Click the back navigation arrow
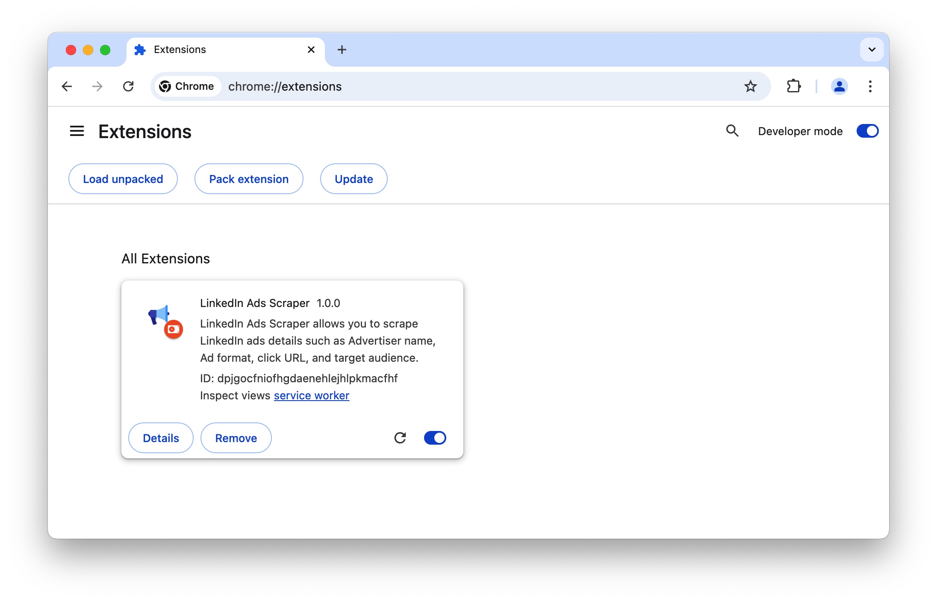 pos(67,86)
